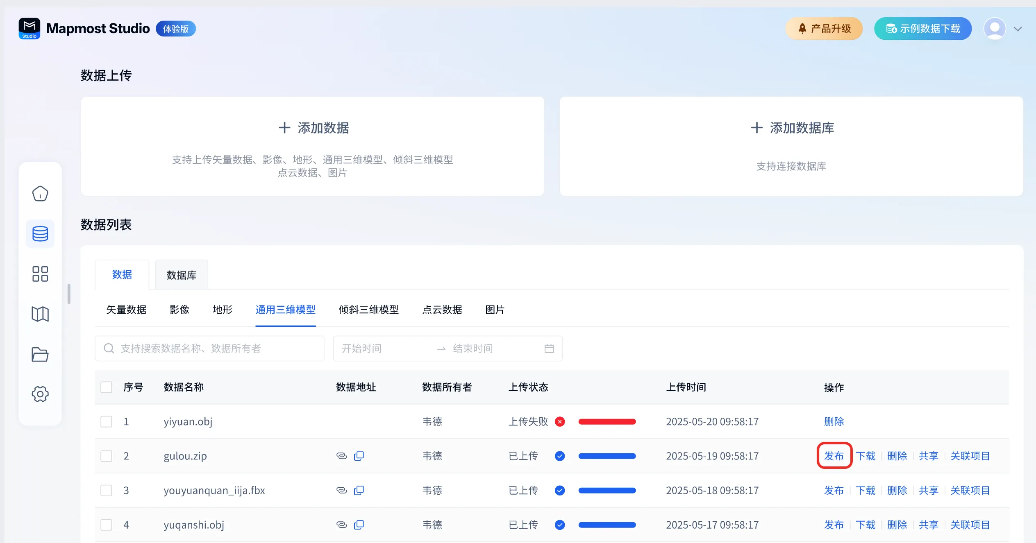1036x543 pixels.
Task: Click the red failed upload progress bar
Action: [x=607, y=421]
